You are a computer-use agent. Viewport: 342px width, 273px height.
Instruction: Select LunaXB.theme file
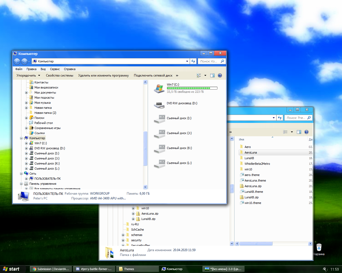[254, 192]
